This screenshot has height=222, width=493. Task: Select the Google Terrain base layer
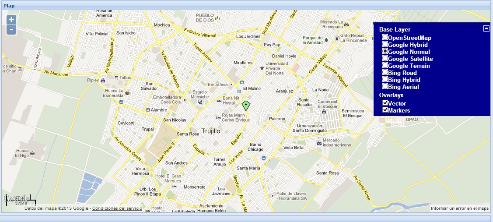coord(385,65)
